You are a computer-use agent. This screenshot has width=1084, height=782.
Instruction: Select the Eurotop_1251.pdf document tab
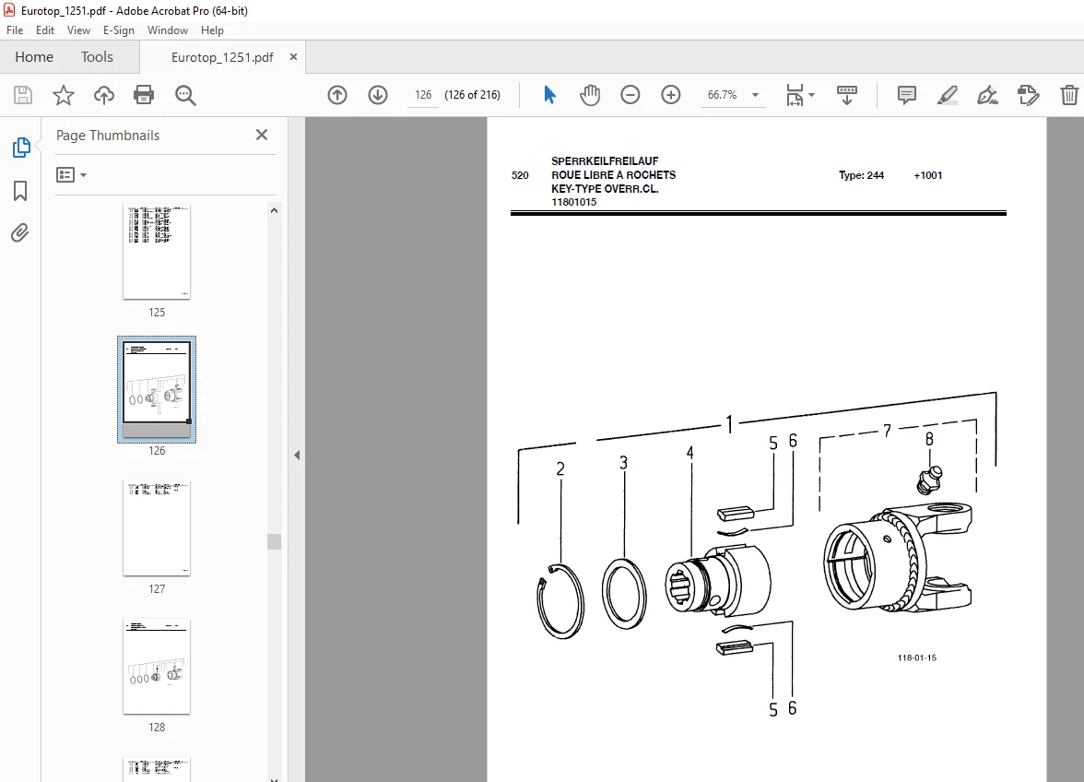pos(222,57)
